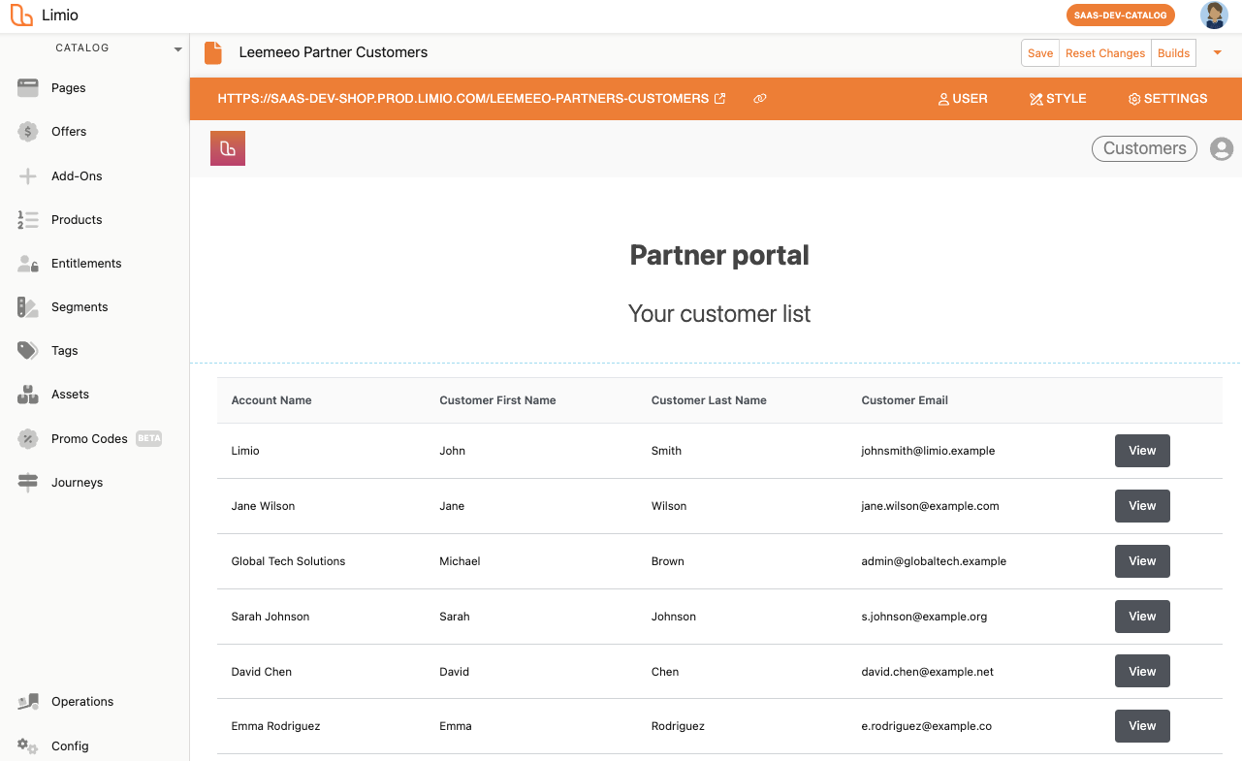The height and width of the screenshot is (761, 1242).
Task: Open Entitlements via its lock-user icon
Action: pyautogui.click(x=28, y=264)
